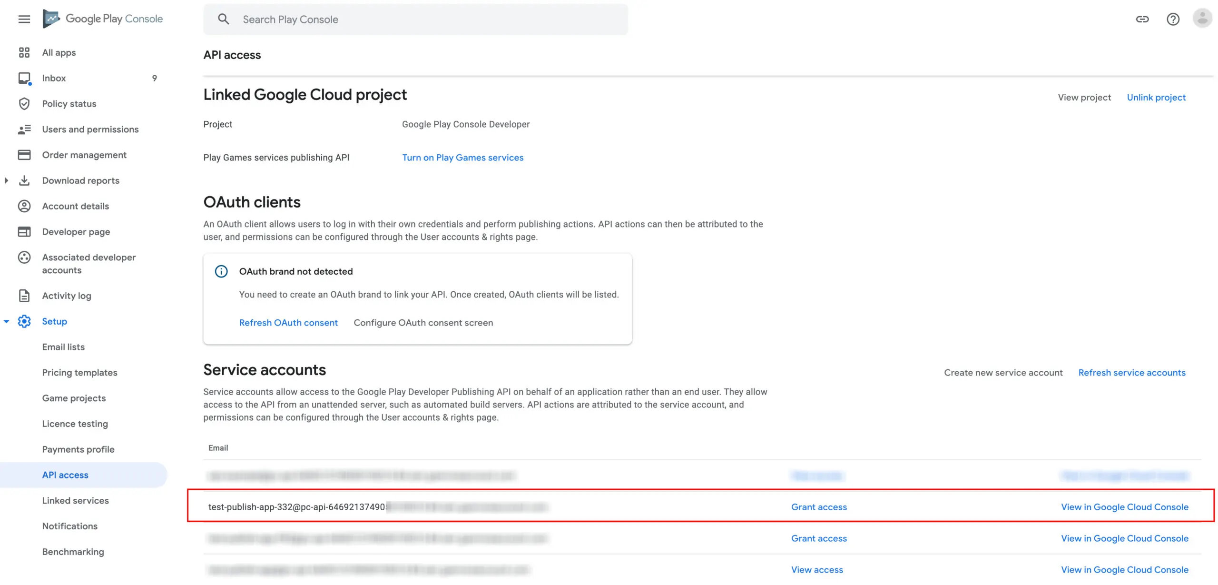Select Notifications under Setup
1218x585 pixels.
pyautogui.click(x=69, y=526)
